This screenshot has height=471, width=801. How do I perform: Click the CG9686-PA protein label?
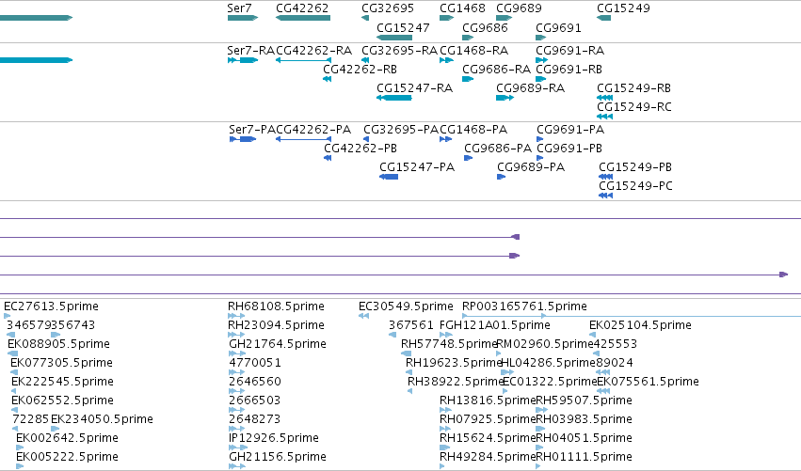click(x=498, y=149)
